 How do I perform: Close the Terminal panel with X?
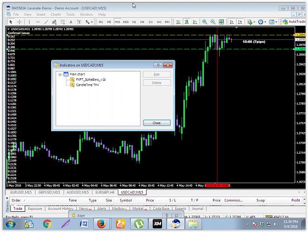(x=7, y=198)
